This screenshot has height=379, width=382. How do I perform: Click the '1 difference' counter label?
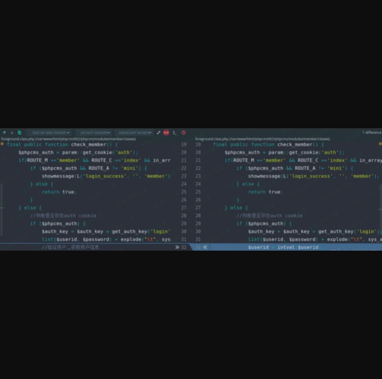(371, 133)
